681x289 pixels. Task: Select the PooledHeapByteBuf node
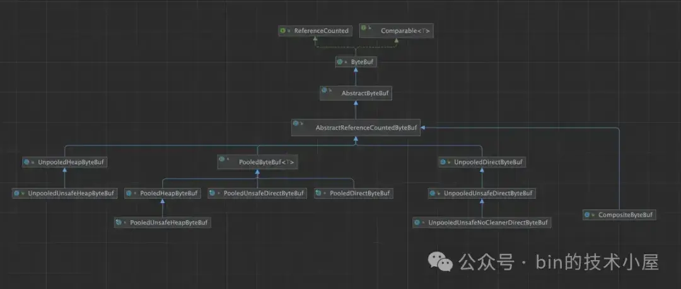coord(163,193)
